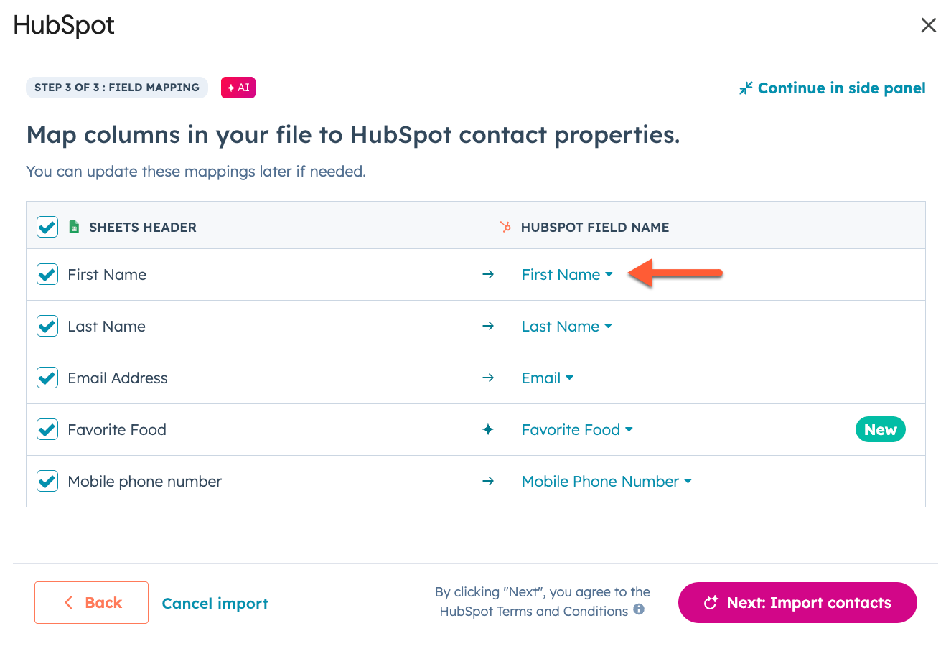
Task: Click Continue in side panel
Action: [x=840, y=88]
